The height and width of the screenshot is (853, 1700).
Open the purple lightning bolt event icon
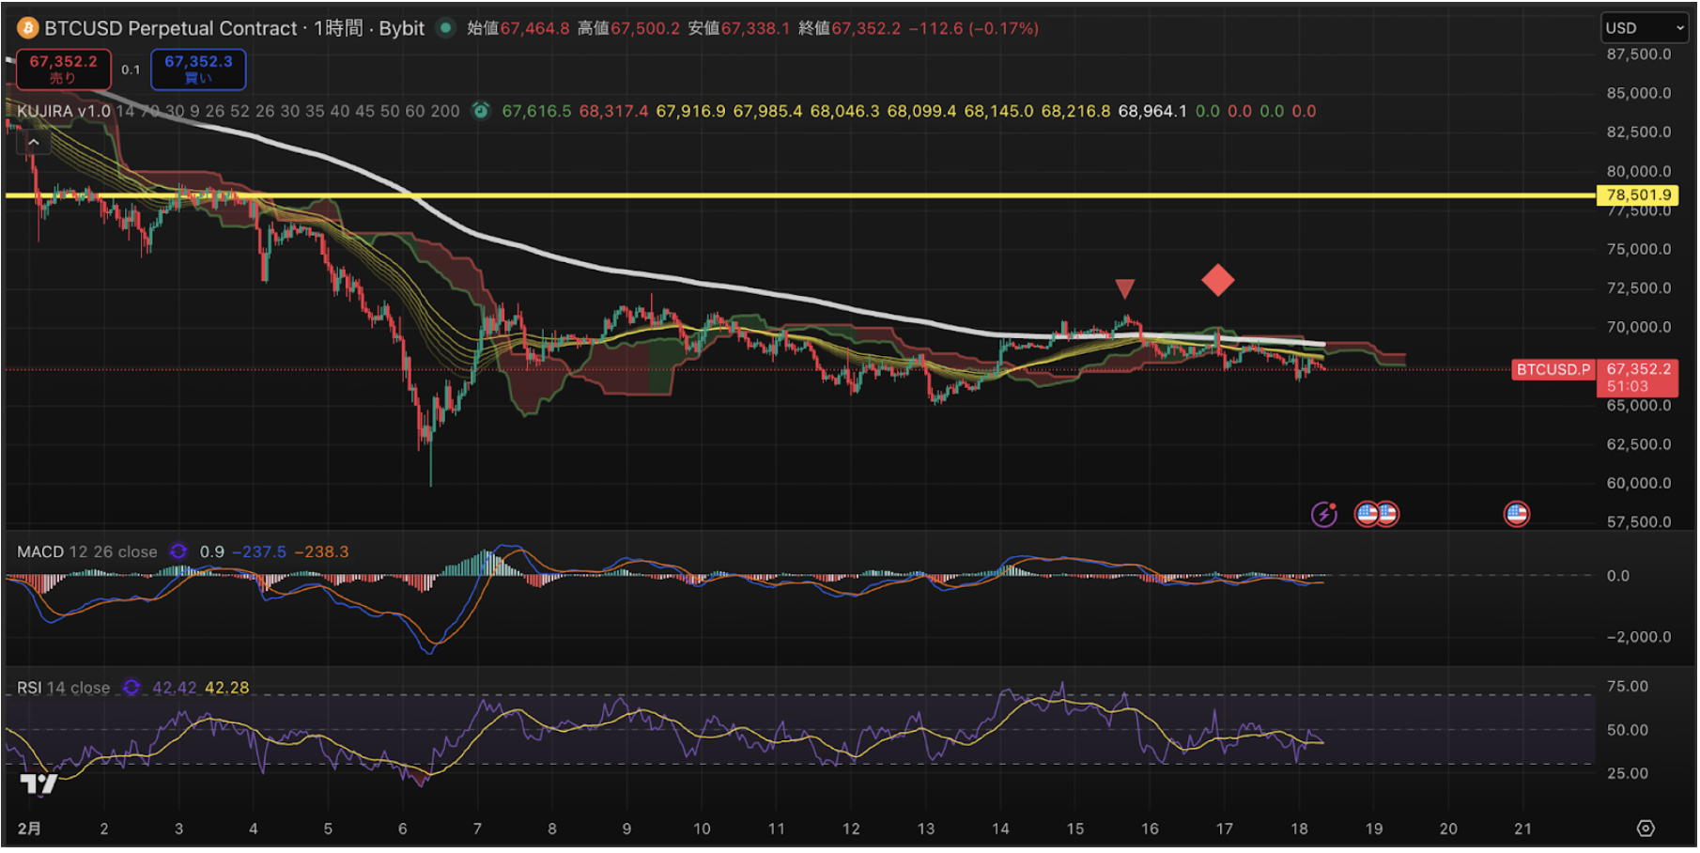coord(1324,514)
